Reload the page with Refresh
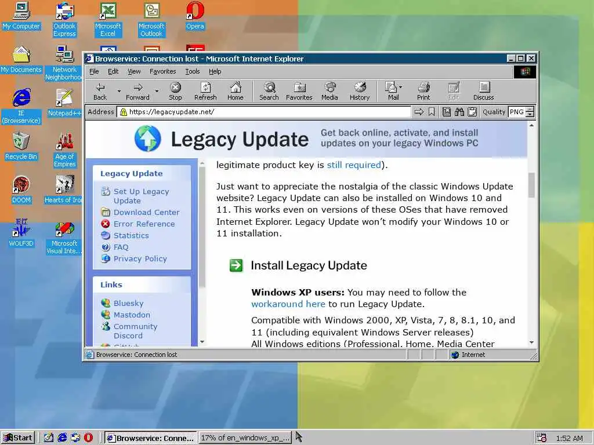Screen dimensions: 594x445 (x=205, y=91)
